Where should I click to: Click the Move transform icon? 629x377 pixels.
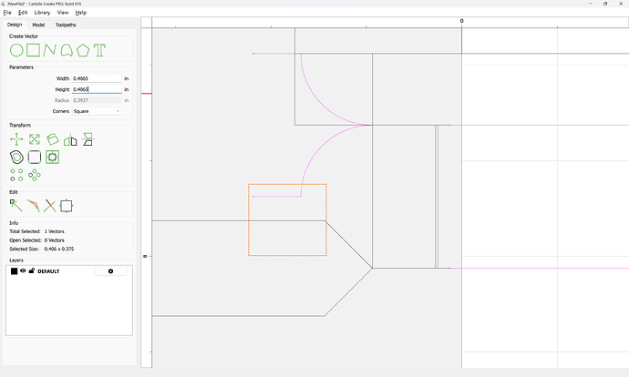16,139
